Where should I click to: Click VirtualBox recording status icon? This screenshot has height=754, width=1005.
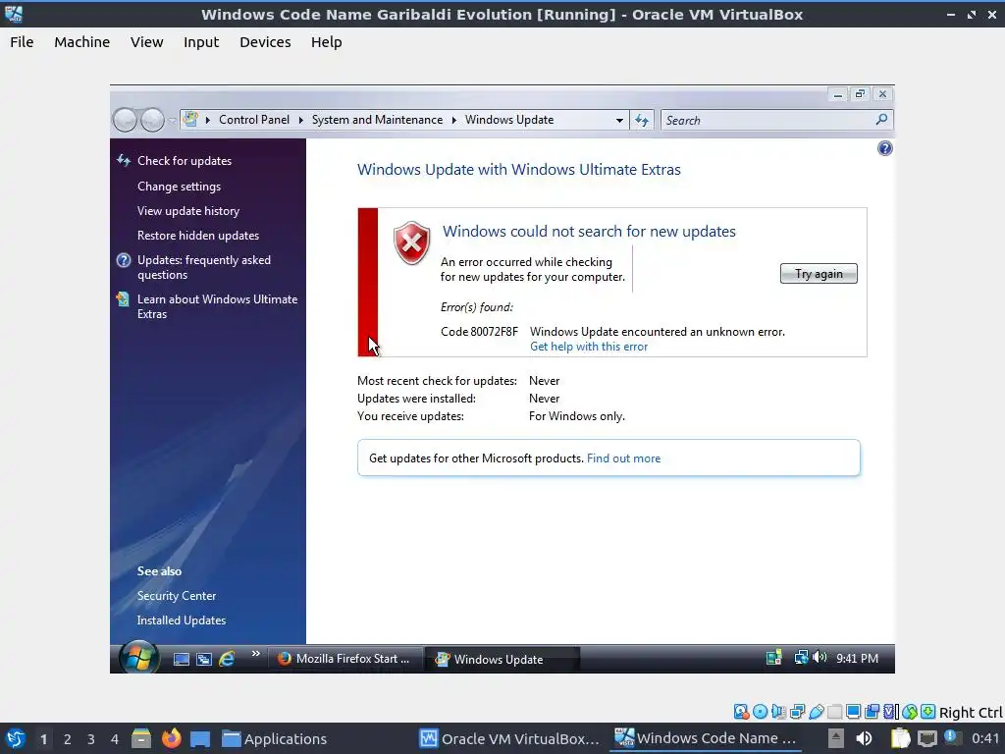[873, 712]
